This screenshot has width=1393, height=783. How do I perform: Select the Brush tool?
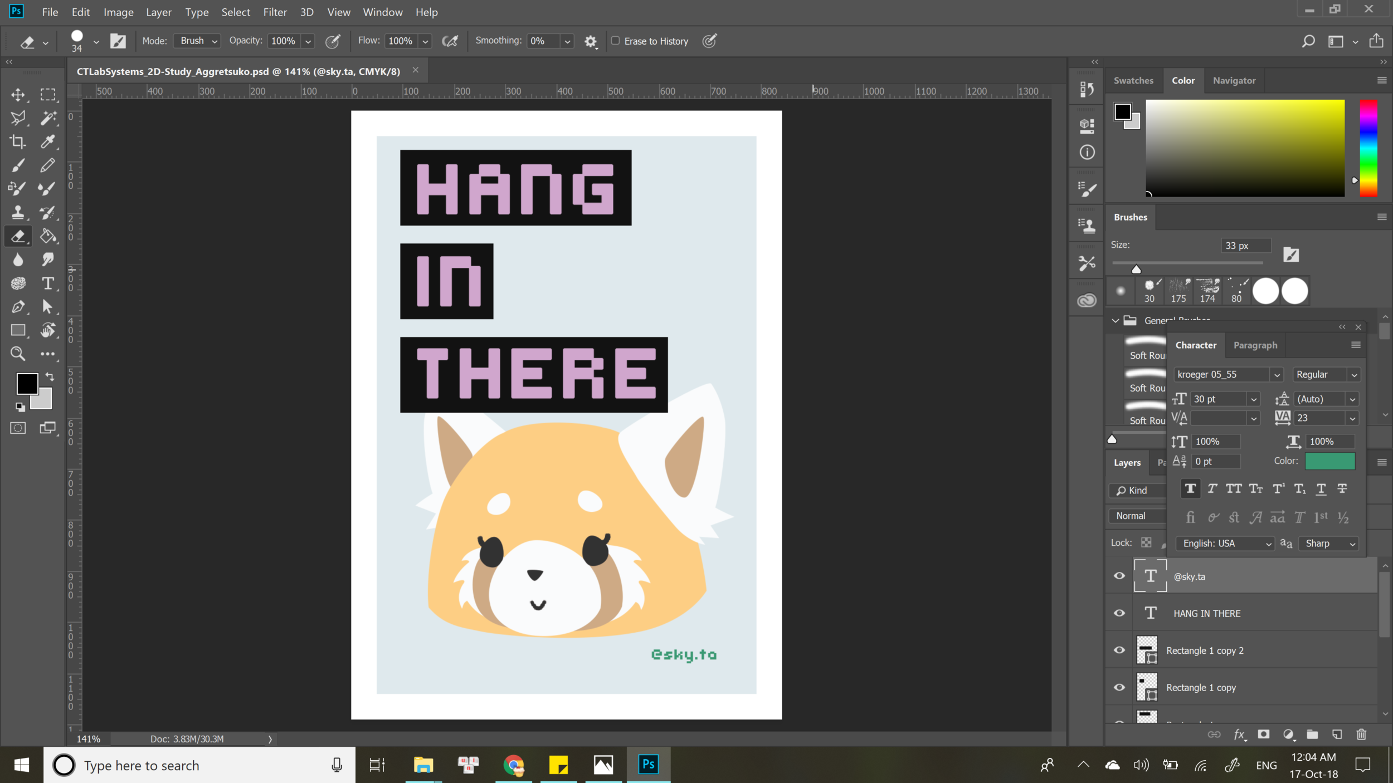(18, 165)
